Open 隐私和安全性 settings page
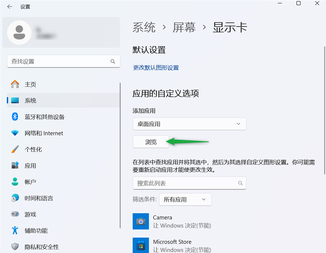This screenshot has height=253, width=326. click(x=41, y=247)
